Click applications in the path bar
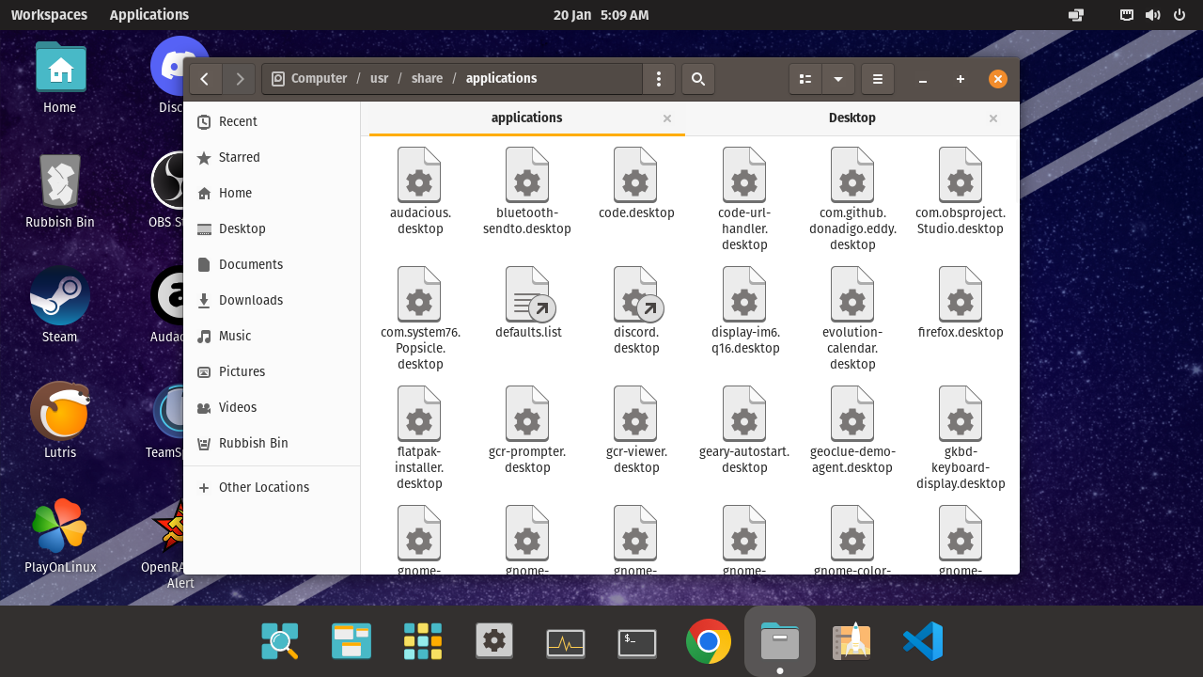 tap(501, 79)
